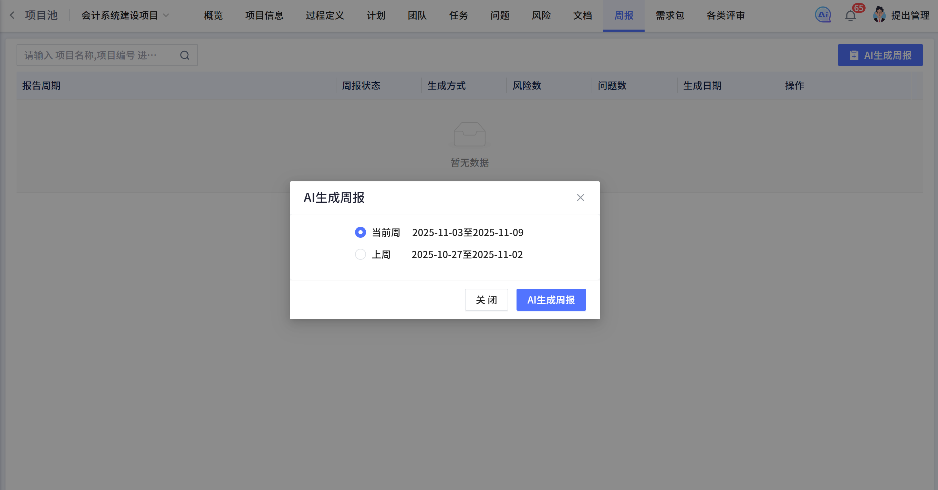
Task: Close the dialog with the X icon
Action: click(x=581, y=198)
